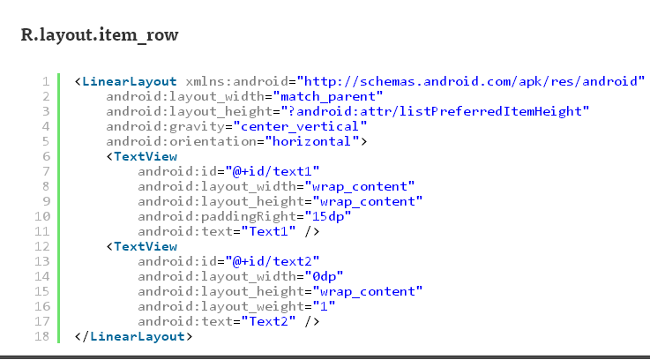Click line number 11 in gutter
This screenshot has height=360, width=650.
click(41, 231)
